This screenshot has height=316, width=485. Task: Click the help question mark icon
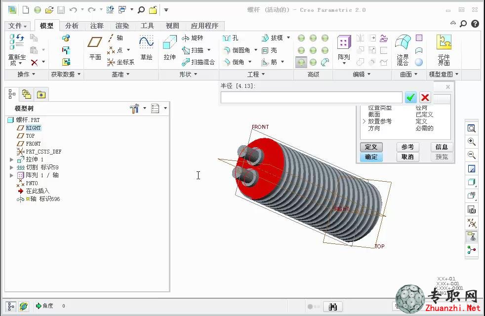475,24
